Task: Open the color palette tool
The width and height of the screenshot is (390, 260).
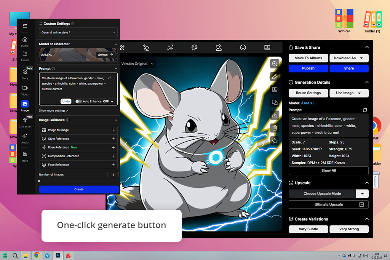Action: (x=194, y=47)
